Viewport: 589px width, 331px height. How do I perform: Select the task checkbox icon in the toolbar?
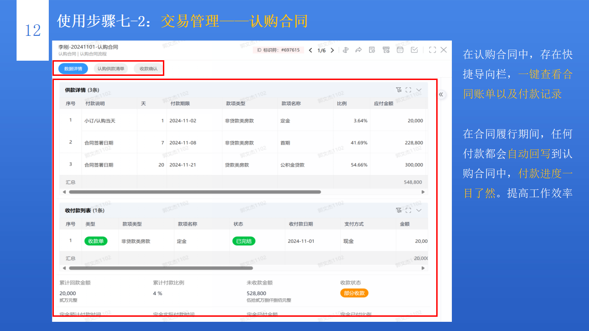point(414,50)
